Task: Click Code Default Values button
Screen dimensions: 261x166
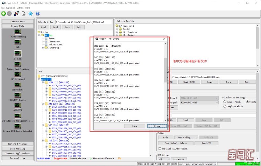Action: point(176,143)
